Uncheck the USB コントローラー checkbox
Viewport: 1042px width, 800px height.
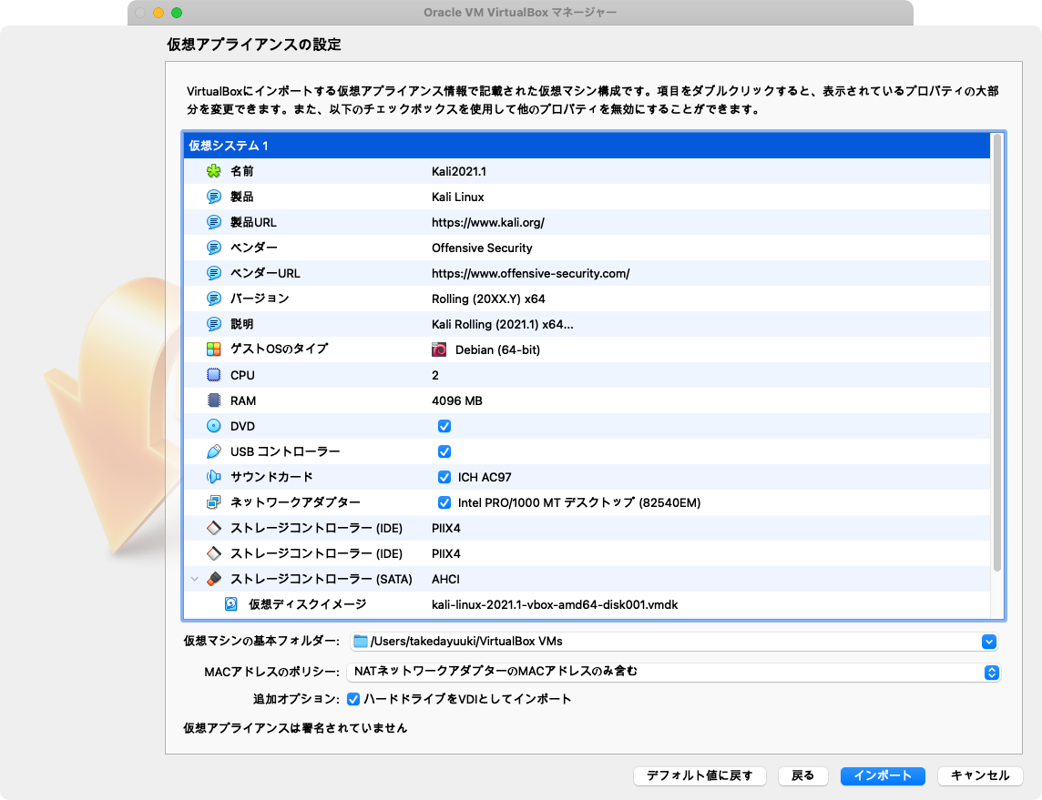pos(444,451)
